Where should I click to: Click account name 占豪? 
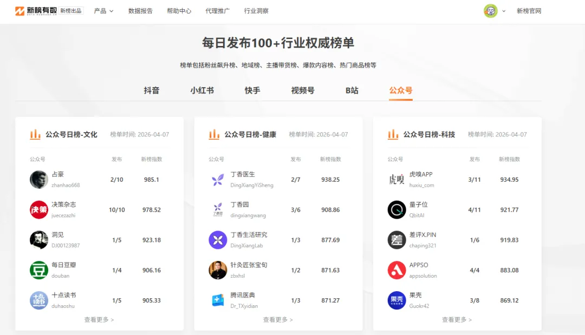[x=58, y=174]
